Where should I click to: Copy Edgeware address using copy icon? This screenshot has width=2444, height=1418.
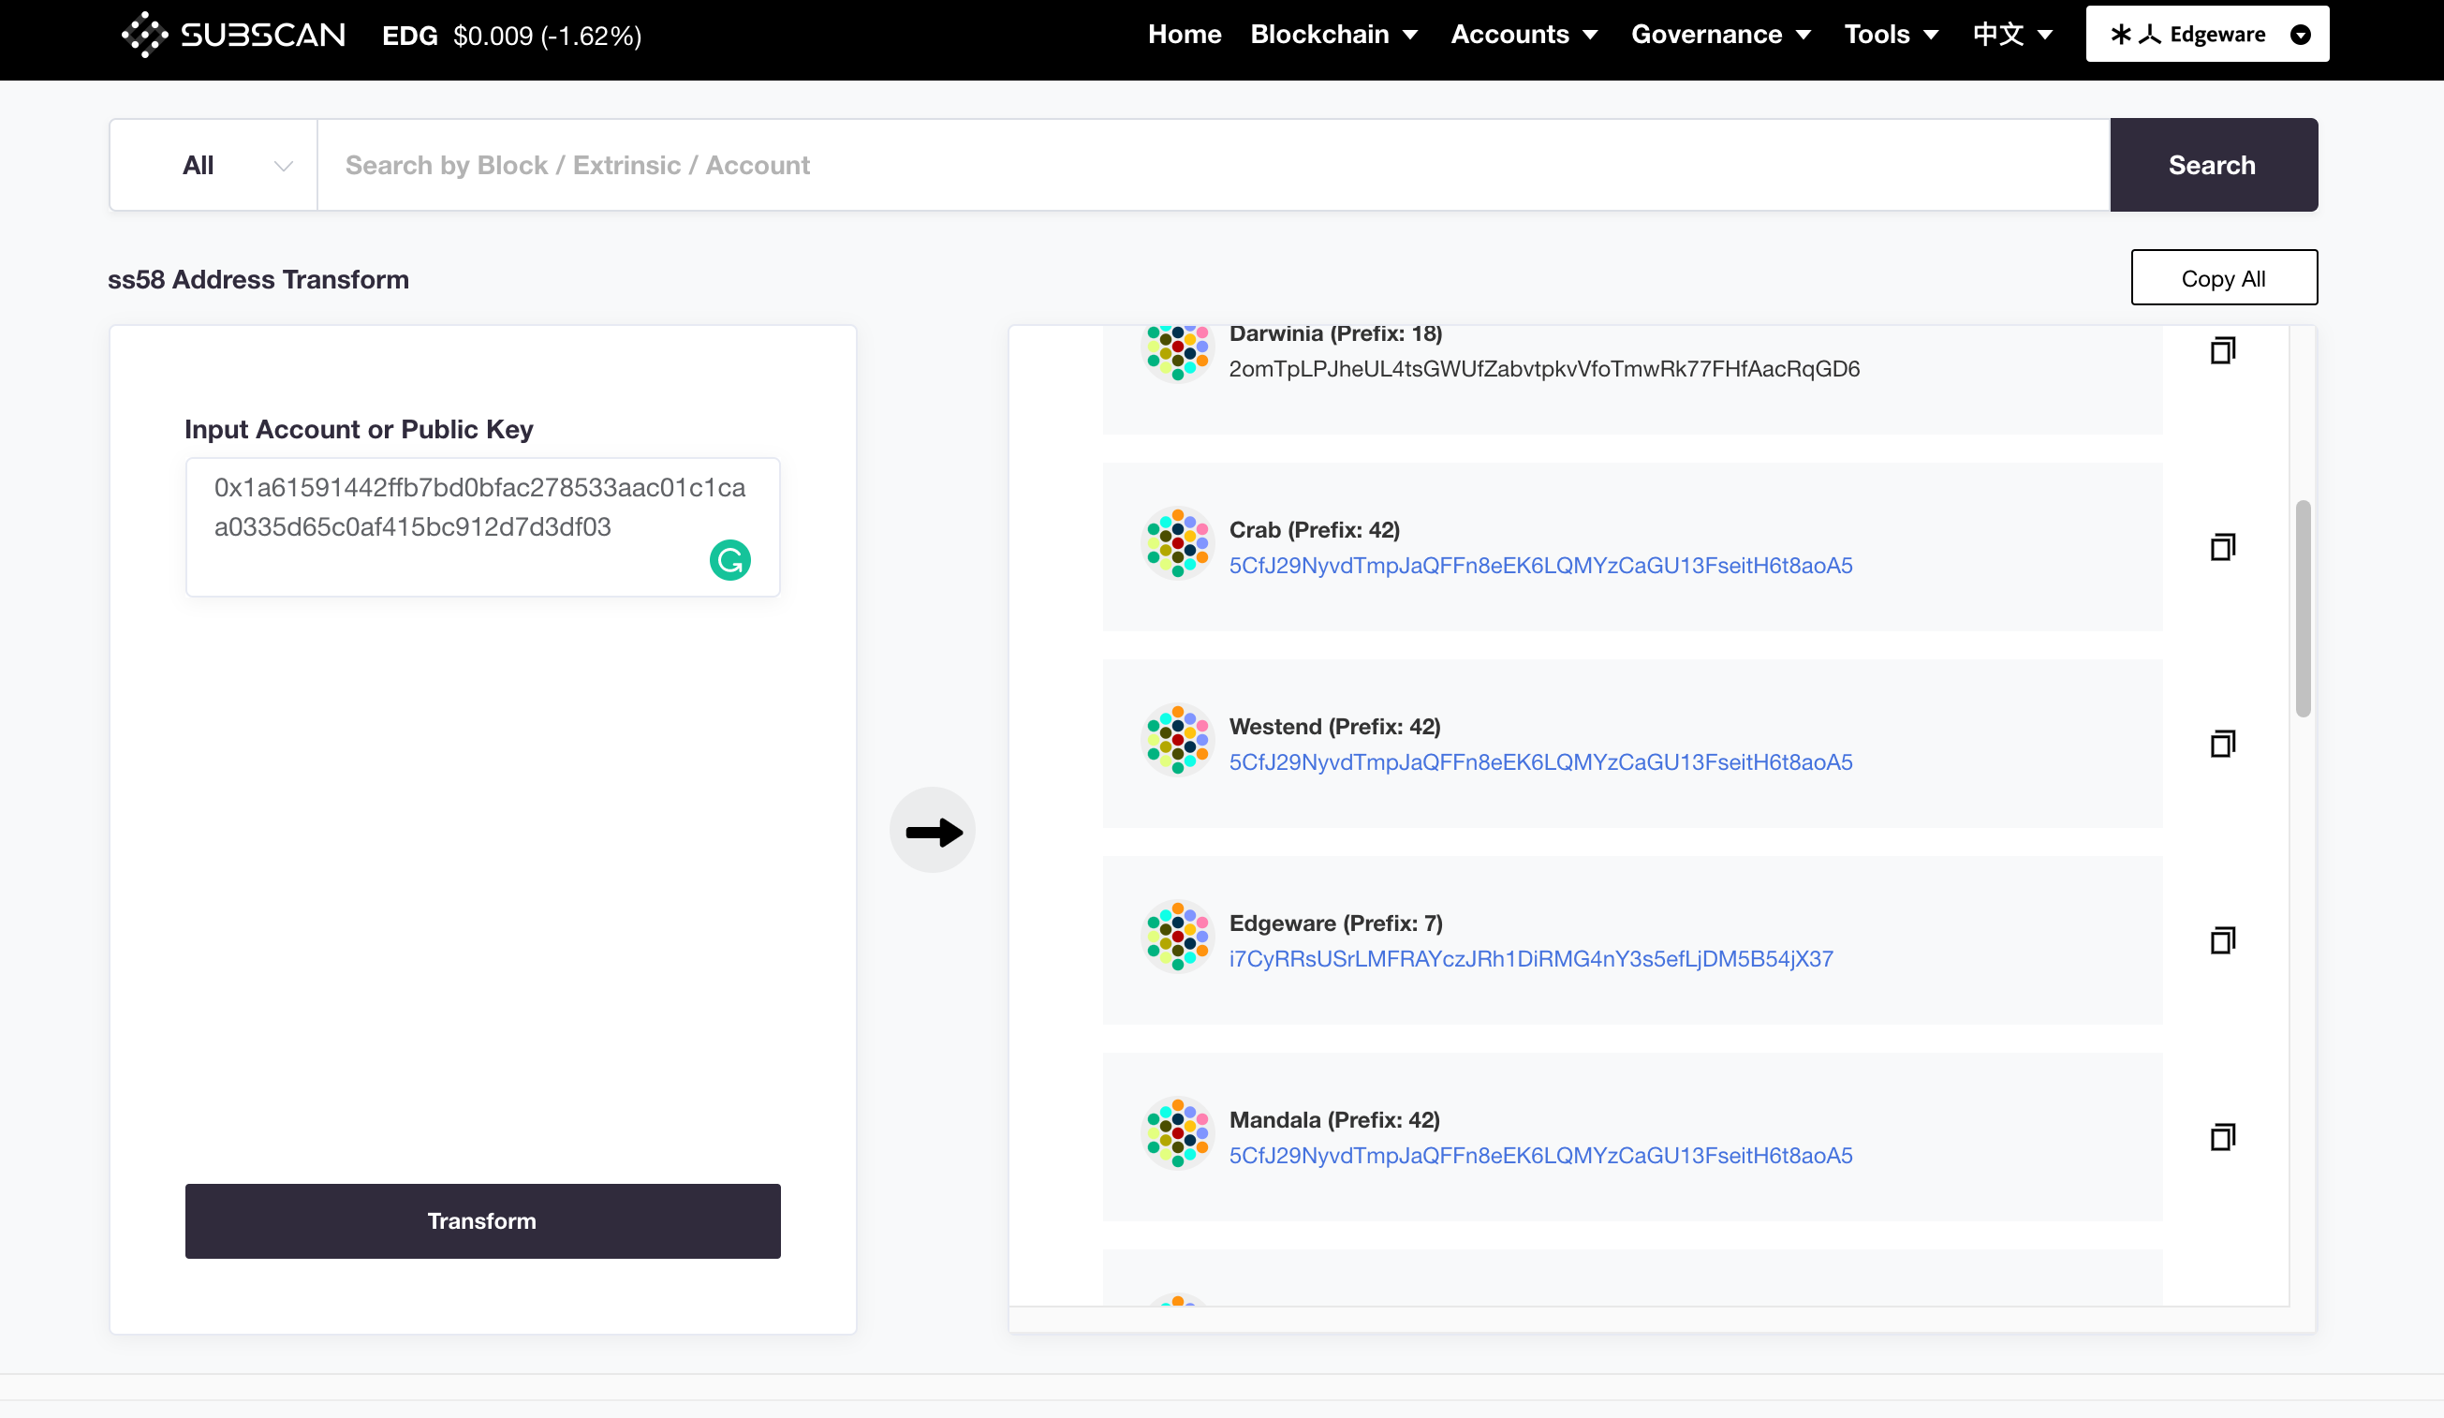[x=2222, y=939]
